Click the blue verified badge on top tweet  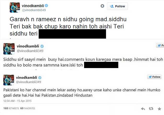46,5
